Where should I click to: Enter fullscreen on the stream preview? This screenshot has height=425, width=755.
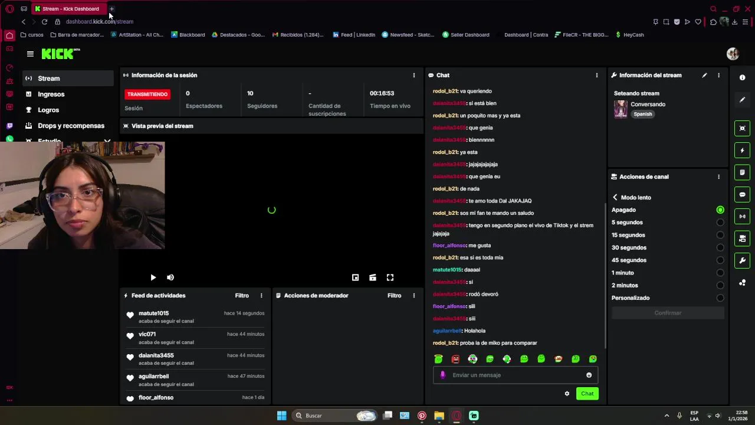click(390, 277)
